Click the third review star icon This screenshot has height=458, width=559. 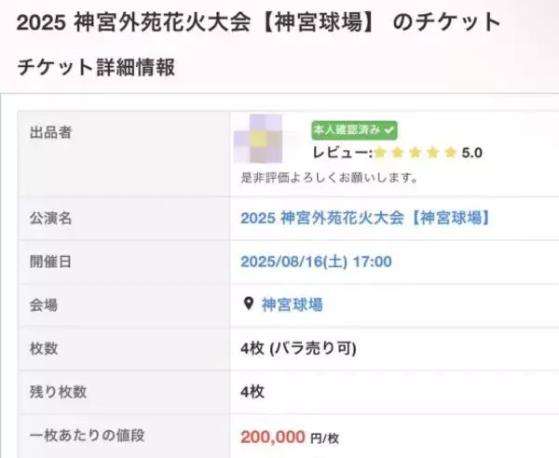point(416,153)
